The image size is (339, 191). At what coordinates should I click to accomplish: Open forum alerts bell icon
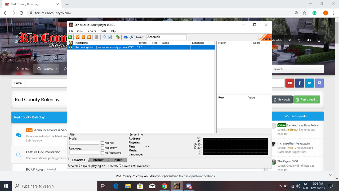point(299,40)
